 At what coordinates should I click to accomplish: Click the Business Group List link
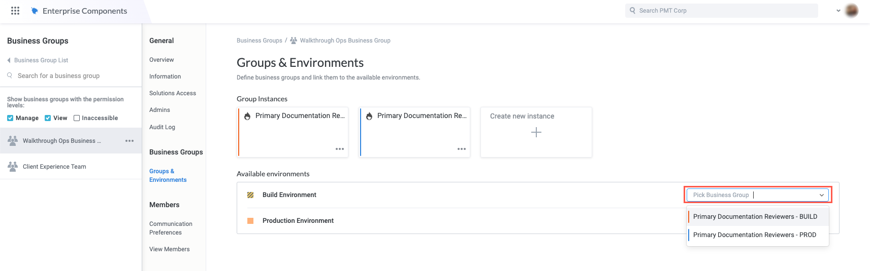coord(41,60)
